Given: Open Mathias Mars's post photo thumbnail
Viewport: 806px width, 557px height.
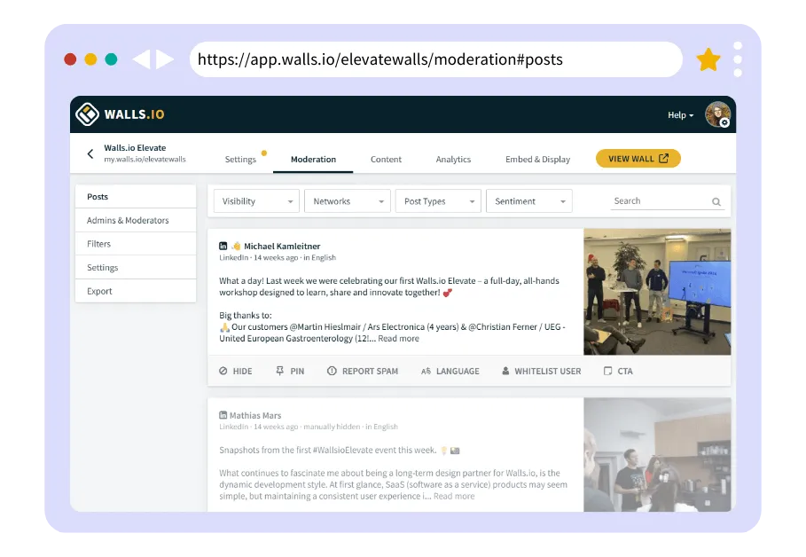Looking at the screenshot, I should tap(657, 455).
